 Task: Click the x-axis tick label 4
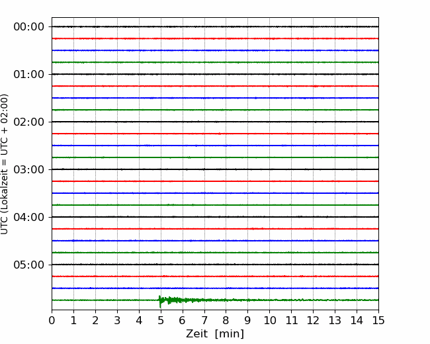[139, 320]
